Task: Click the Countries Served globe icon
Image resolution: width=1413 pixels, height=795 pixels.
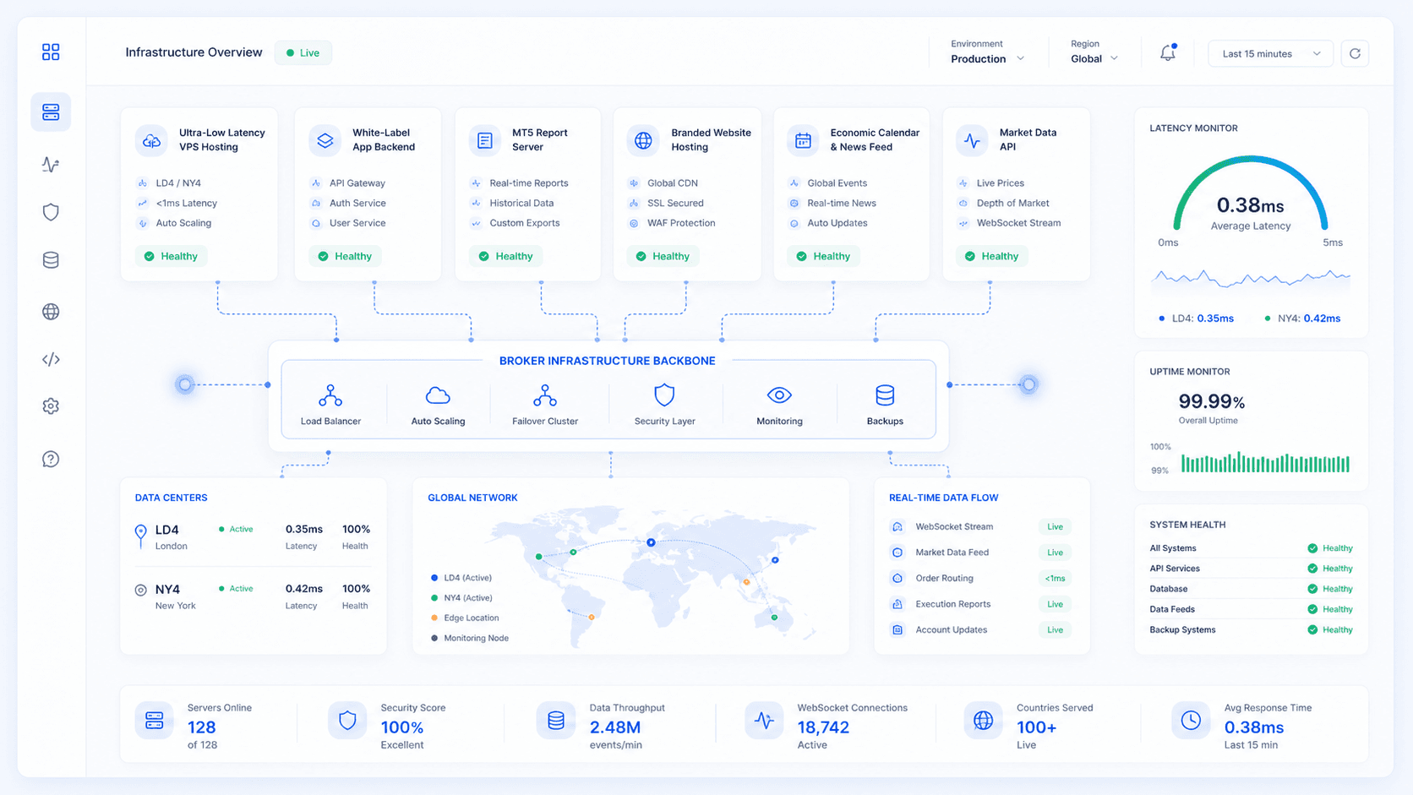Action: point(983,721)
